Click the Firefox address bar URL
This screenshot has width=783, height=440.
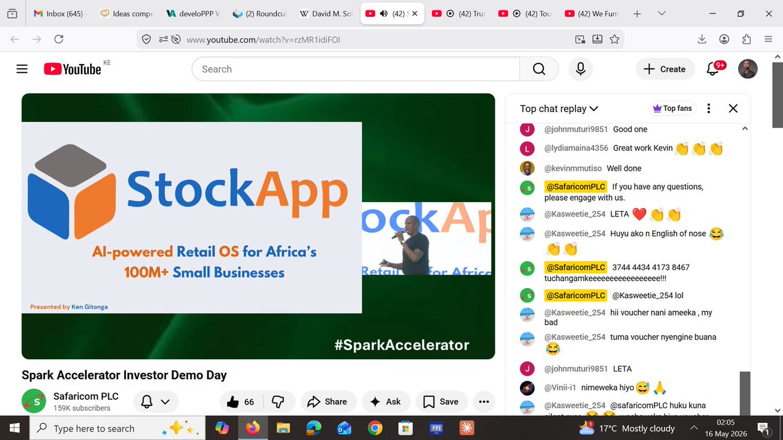(x=263, y=40)
